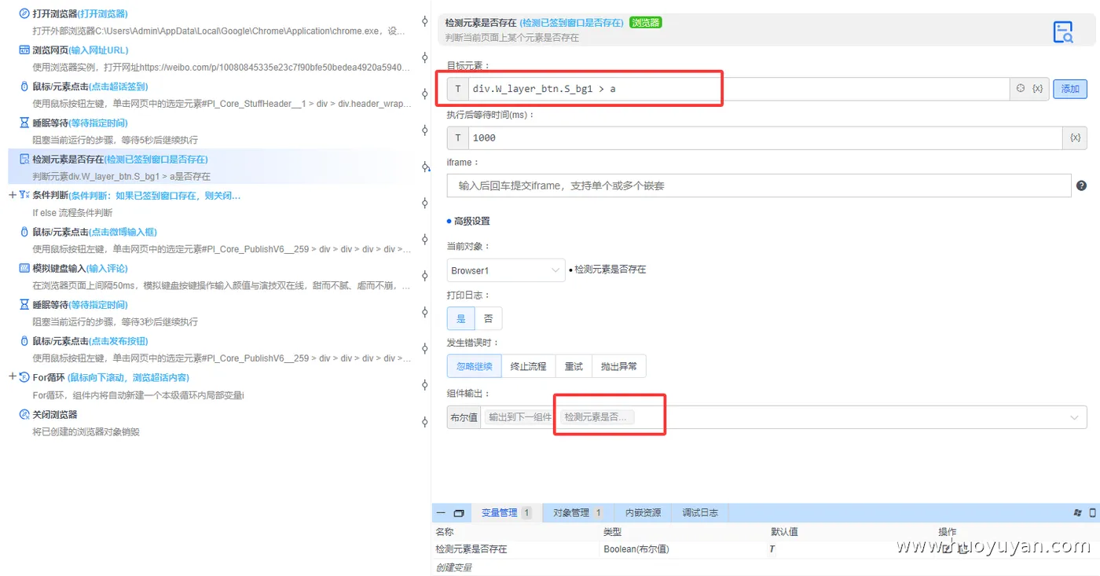This screenshot has width=1100, height=576.
Task: Click the 打开浏览器 step compass icon
Action: pyautogui.click(x=24, y=13)
